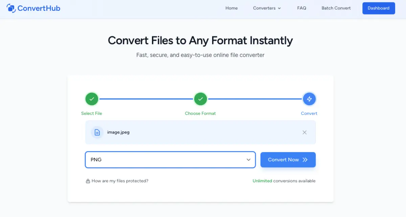Open "How are my files protected?" link

120,181
